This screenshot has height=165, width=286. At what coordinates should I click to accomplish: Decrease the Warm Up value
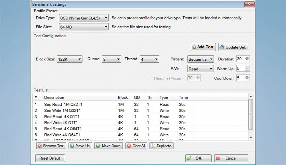coord(247,70)
